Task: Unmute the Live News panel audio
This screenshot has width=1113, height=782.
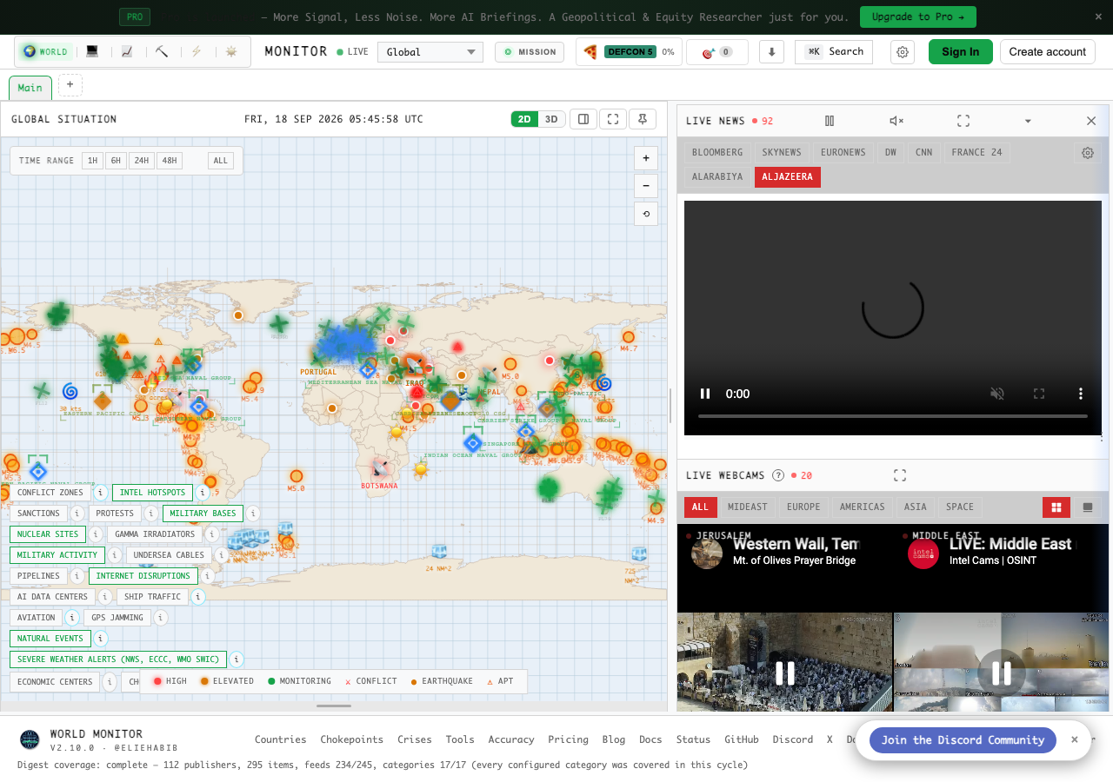Action: [x=896, y=121]
